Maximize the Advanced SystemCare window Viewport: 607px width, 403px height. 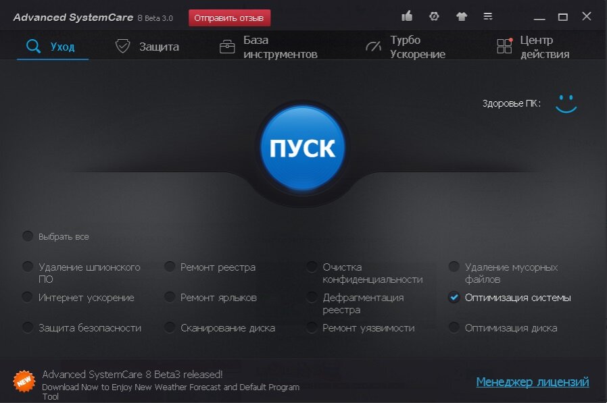coord(563,17)
